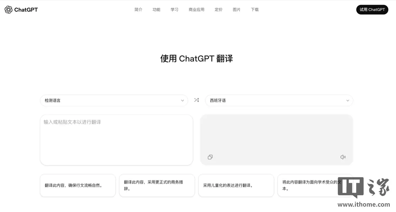Select the child-friendly translation prompt chip
Screen dimensions: 396x212
[236, 185]
